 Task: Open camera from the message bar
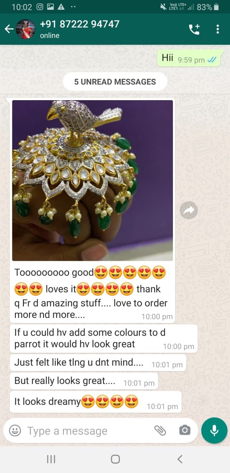(184, 430)
